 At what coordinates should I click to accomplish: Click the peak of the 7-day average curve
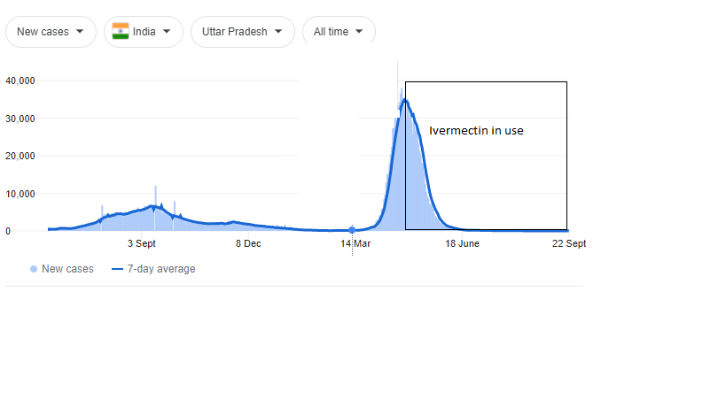point(405,100)
